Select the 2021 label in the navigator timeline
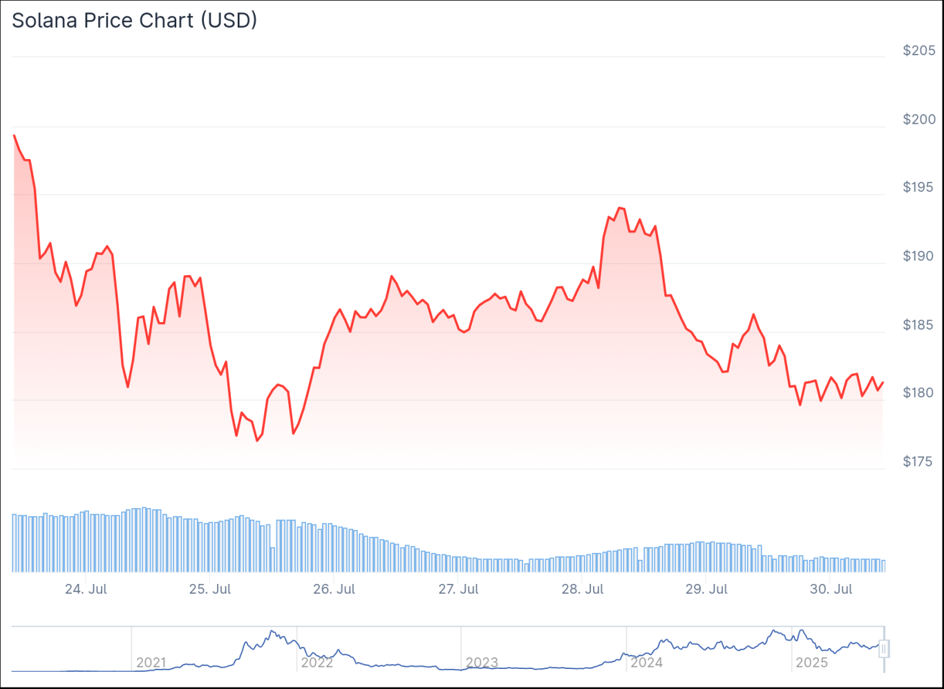Image resolution: width=944 pixels, height=689 pixels. 151,663
